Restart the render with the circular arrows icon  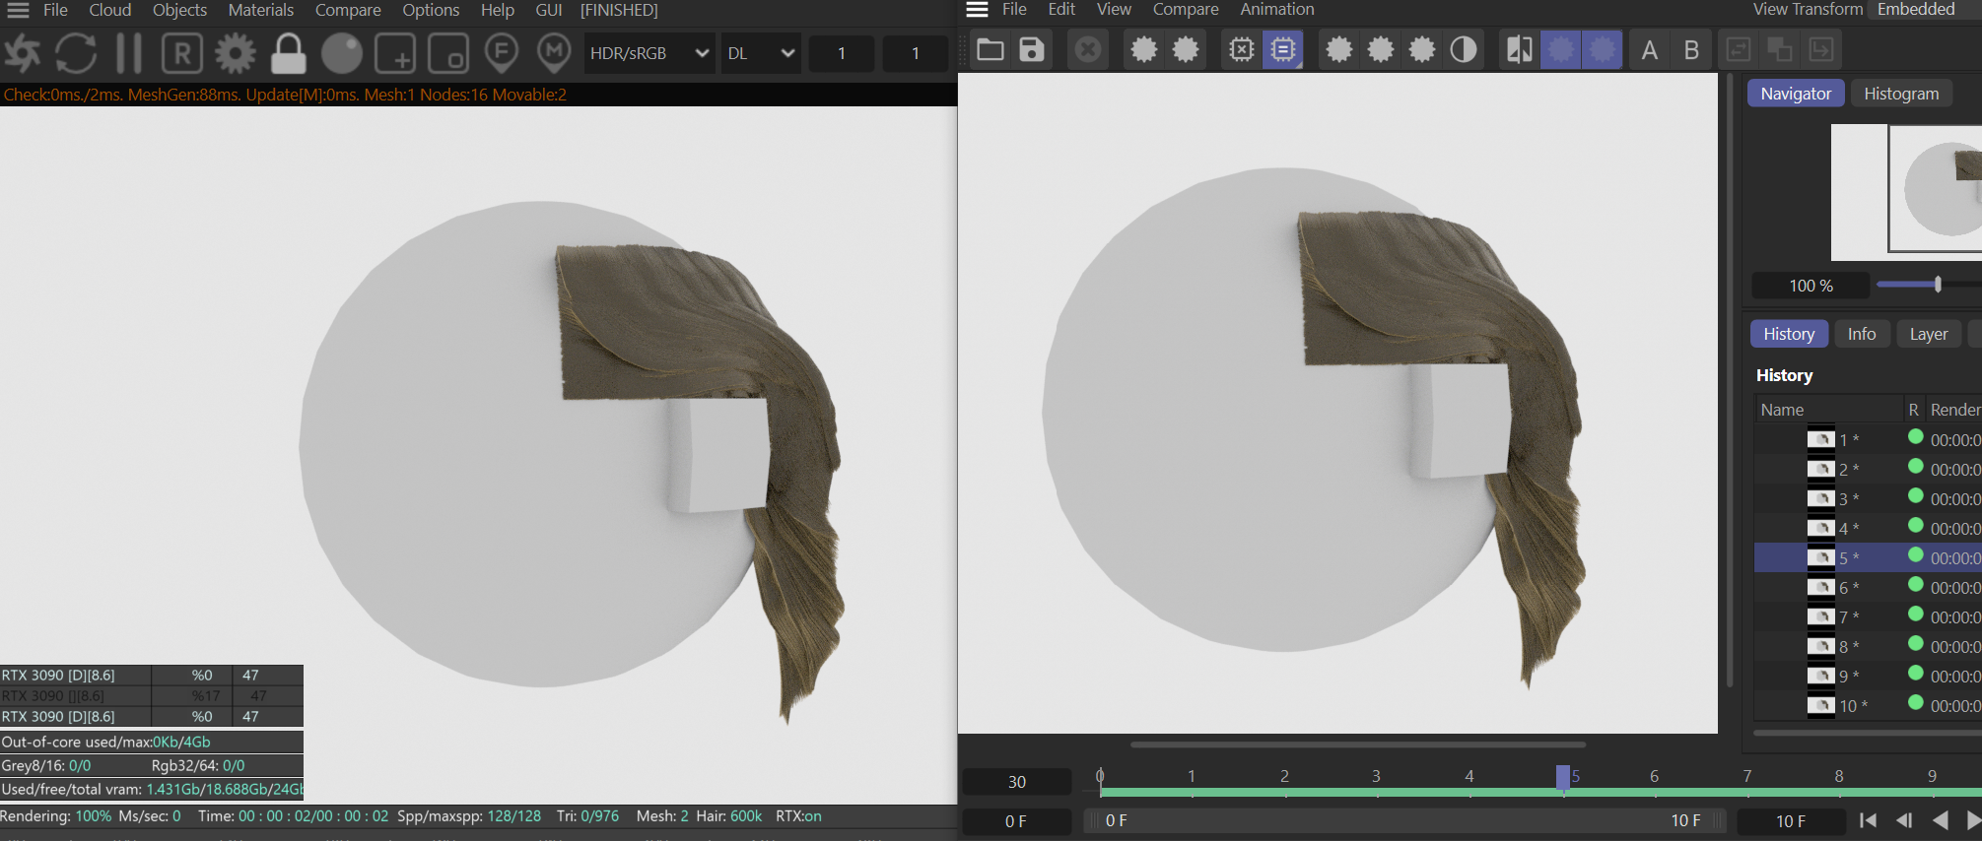coord(76,53)
